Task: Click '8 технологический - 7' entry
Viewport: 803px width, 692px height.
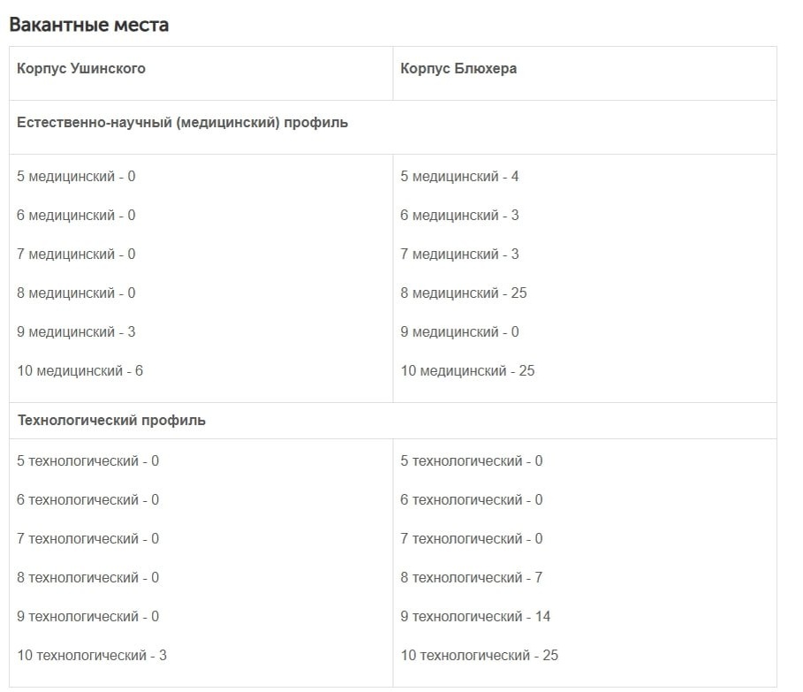Action: pyautogui.click(x=471, y=578)
